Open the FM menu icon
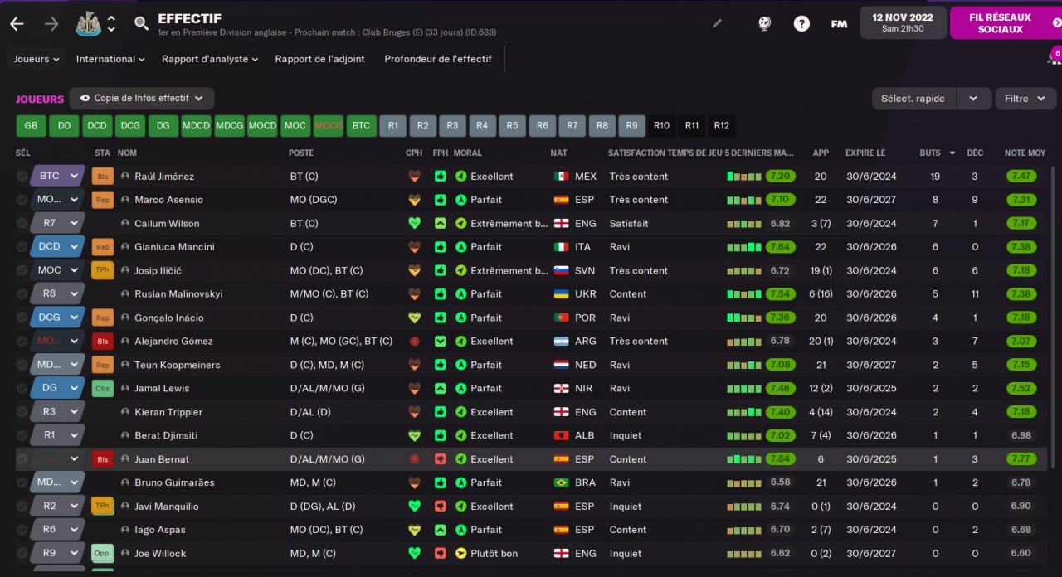1062x577 pixels. (839, 24)
